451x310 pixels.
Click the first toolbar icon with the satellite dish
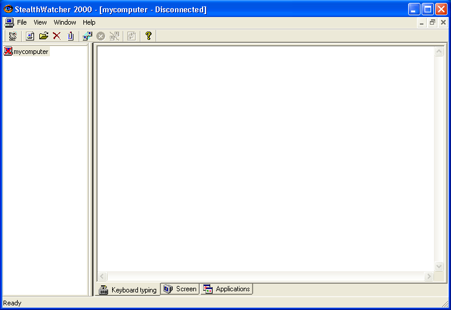coord(13,36)
